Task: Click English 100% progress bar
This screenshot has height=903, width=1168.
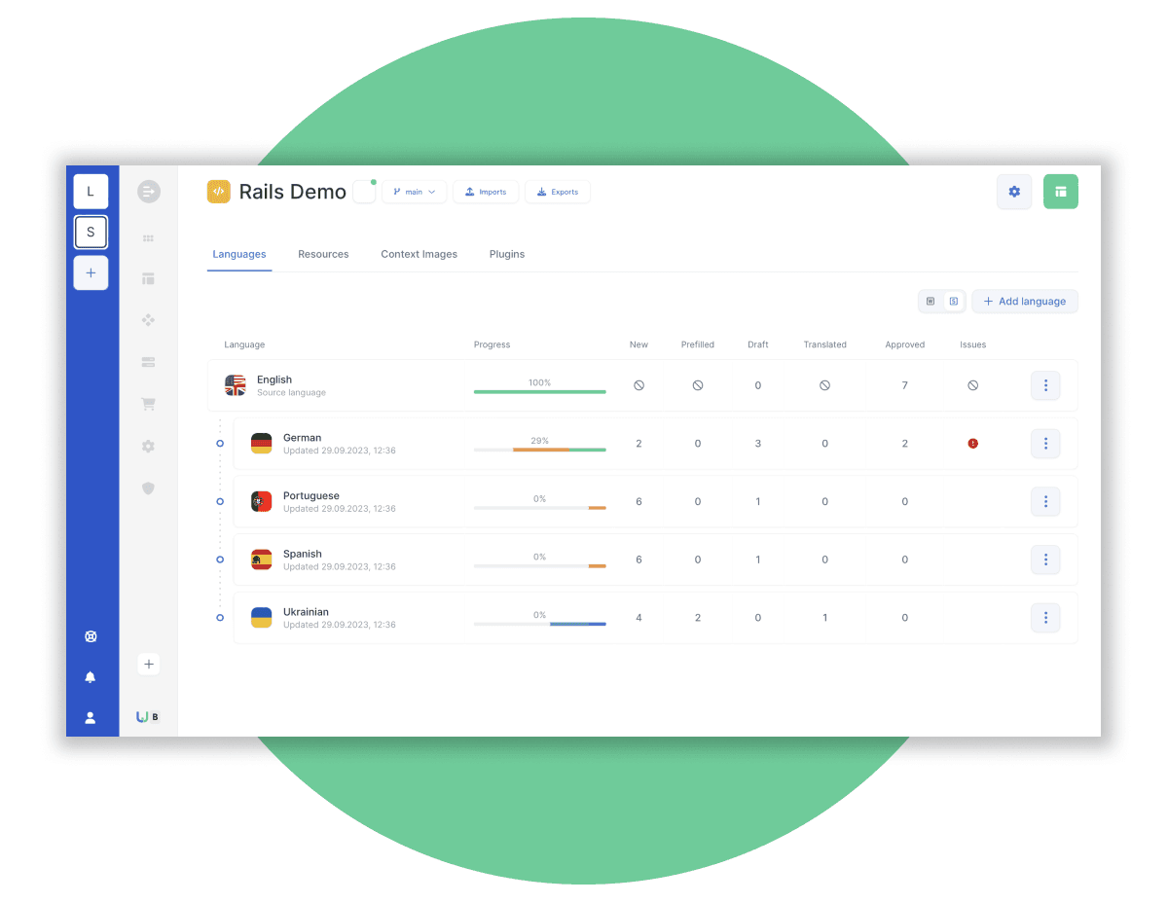Action: pos(540,391)
